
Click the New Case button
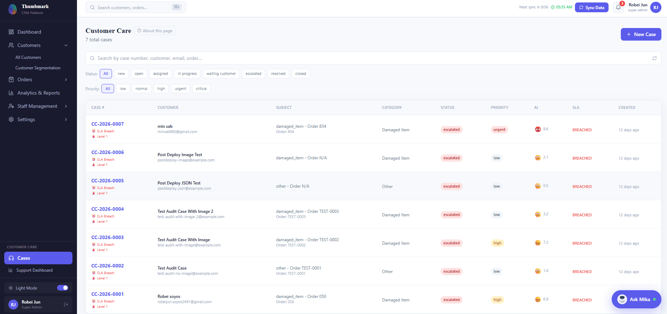point(641,34)
